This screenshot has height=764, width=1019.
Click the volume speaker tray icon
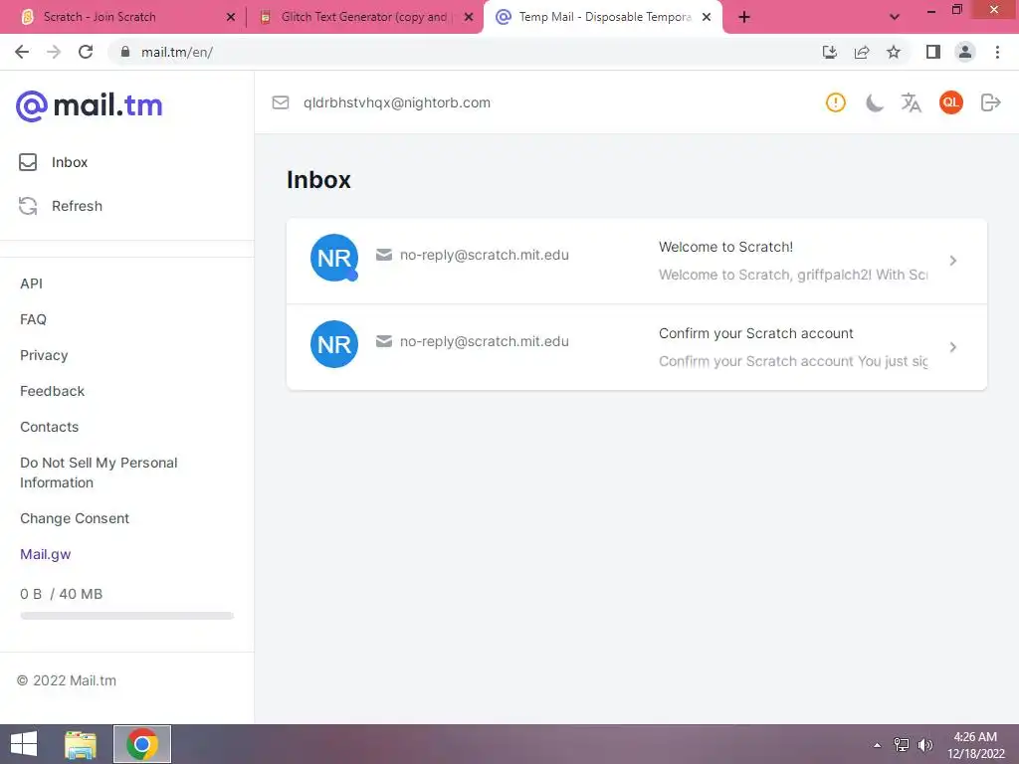925,745
